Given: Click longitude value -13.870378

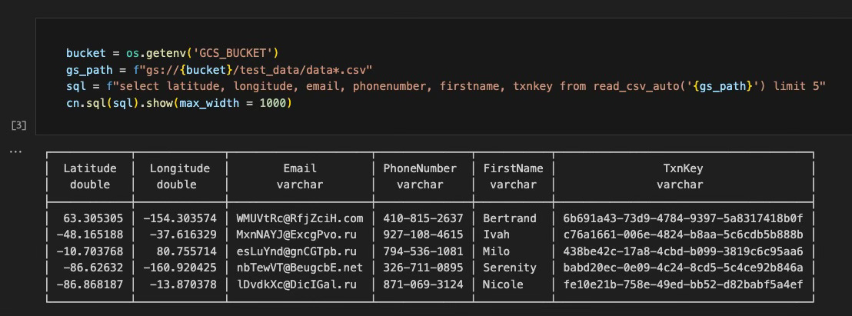Looking at the screenshot, I should point(183,284).
